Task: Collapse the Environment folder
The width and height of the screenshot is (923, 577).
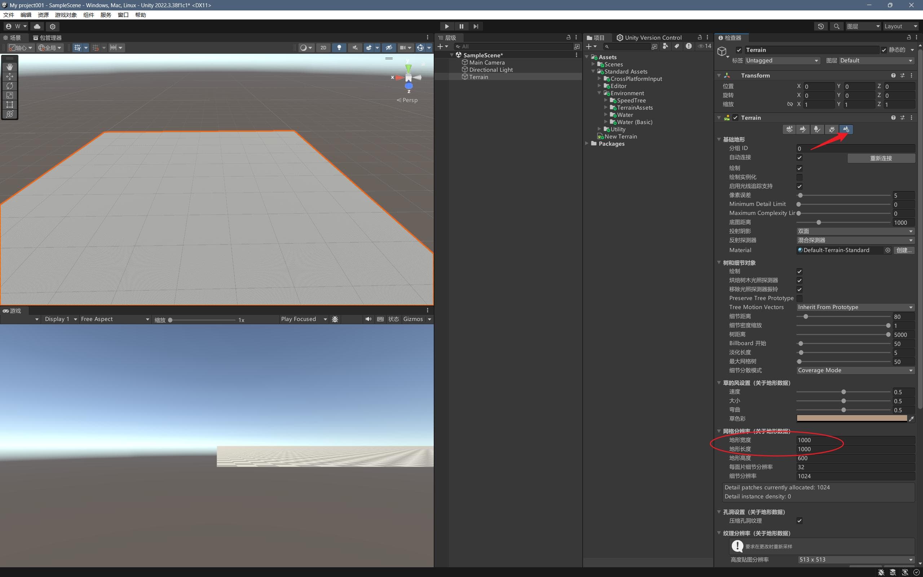Action: [x=599, y=93]
